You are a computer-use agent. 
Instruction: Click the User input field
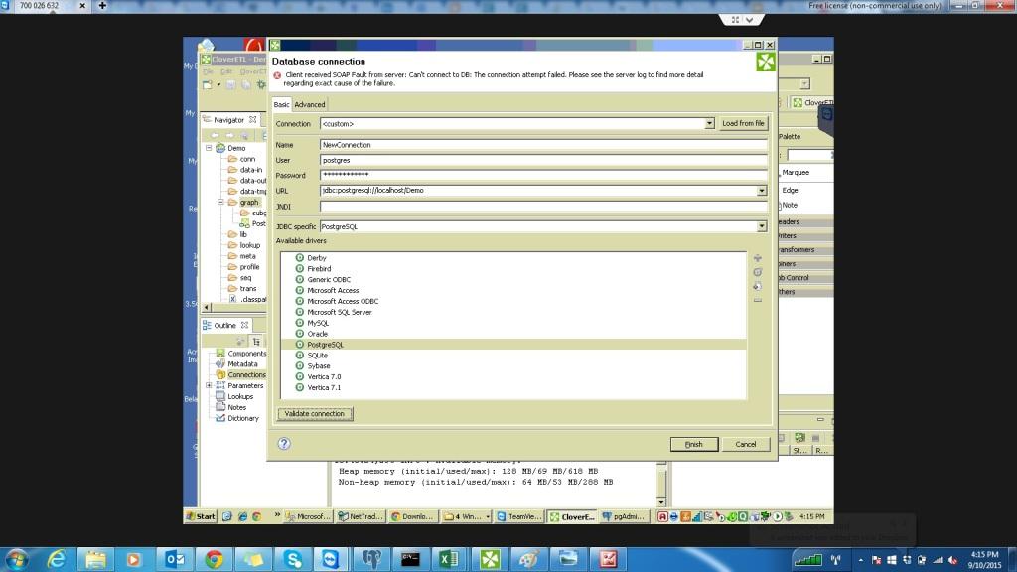click(543, 160)
